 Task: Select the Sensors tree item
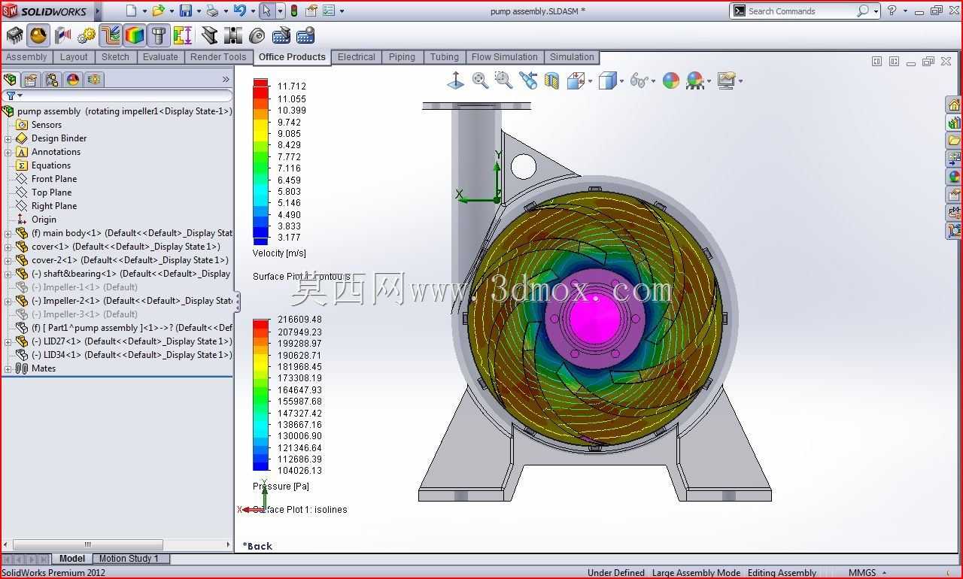[47, 125]
